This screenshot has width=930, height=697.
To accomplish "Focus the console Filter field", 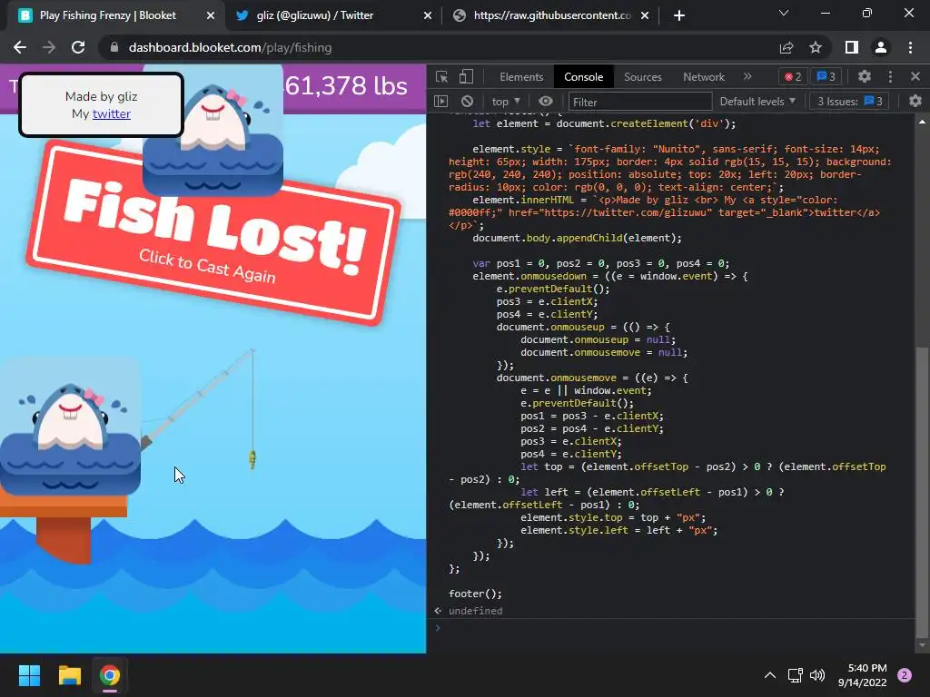I will 640,102.
